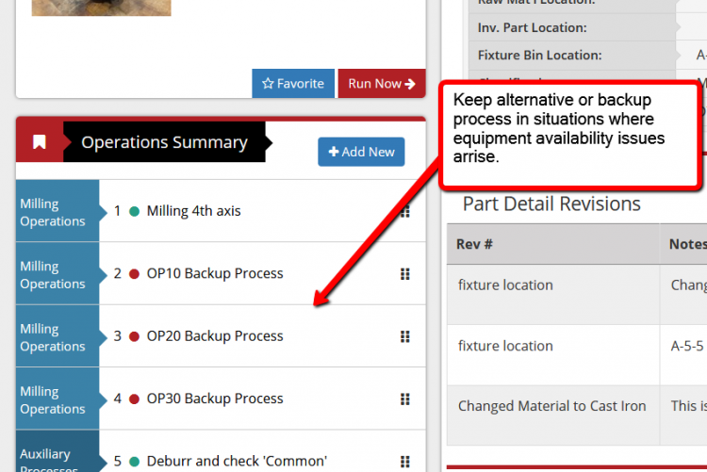Click the Inv. Part Location field label
707x472 pixels.
click(532, 27)
